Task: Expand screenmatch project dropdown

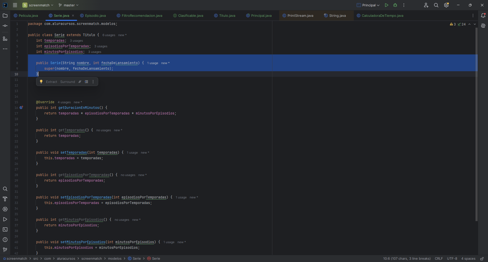Action: (x=38, y=5)
